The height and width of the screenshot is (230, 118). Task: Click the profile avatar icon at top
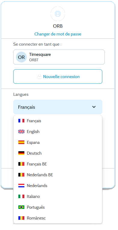58,14
